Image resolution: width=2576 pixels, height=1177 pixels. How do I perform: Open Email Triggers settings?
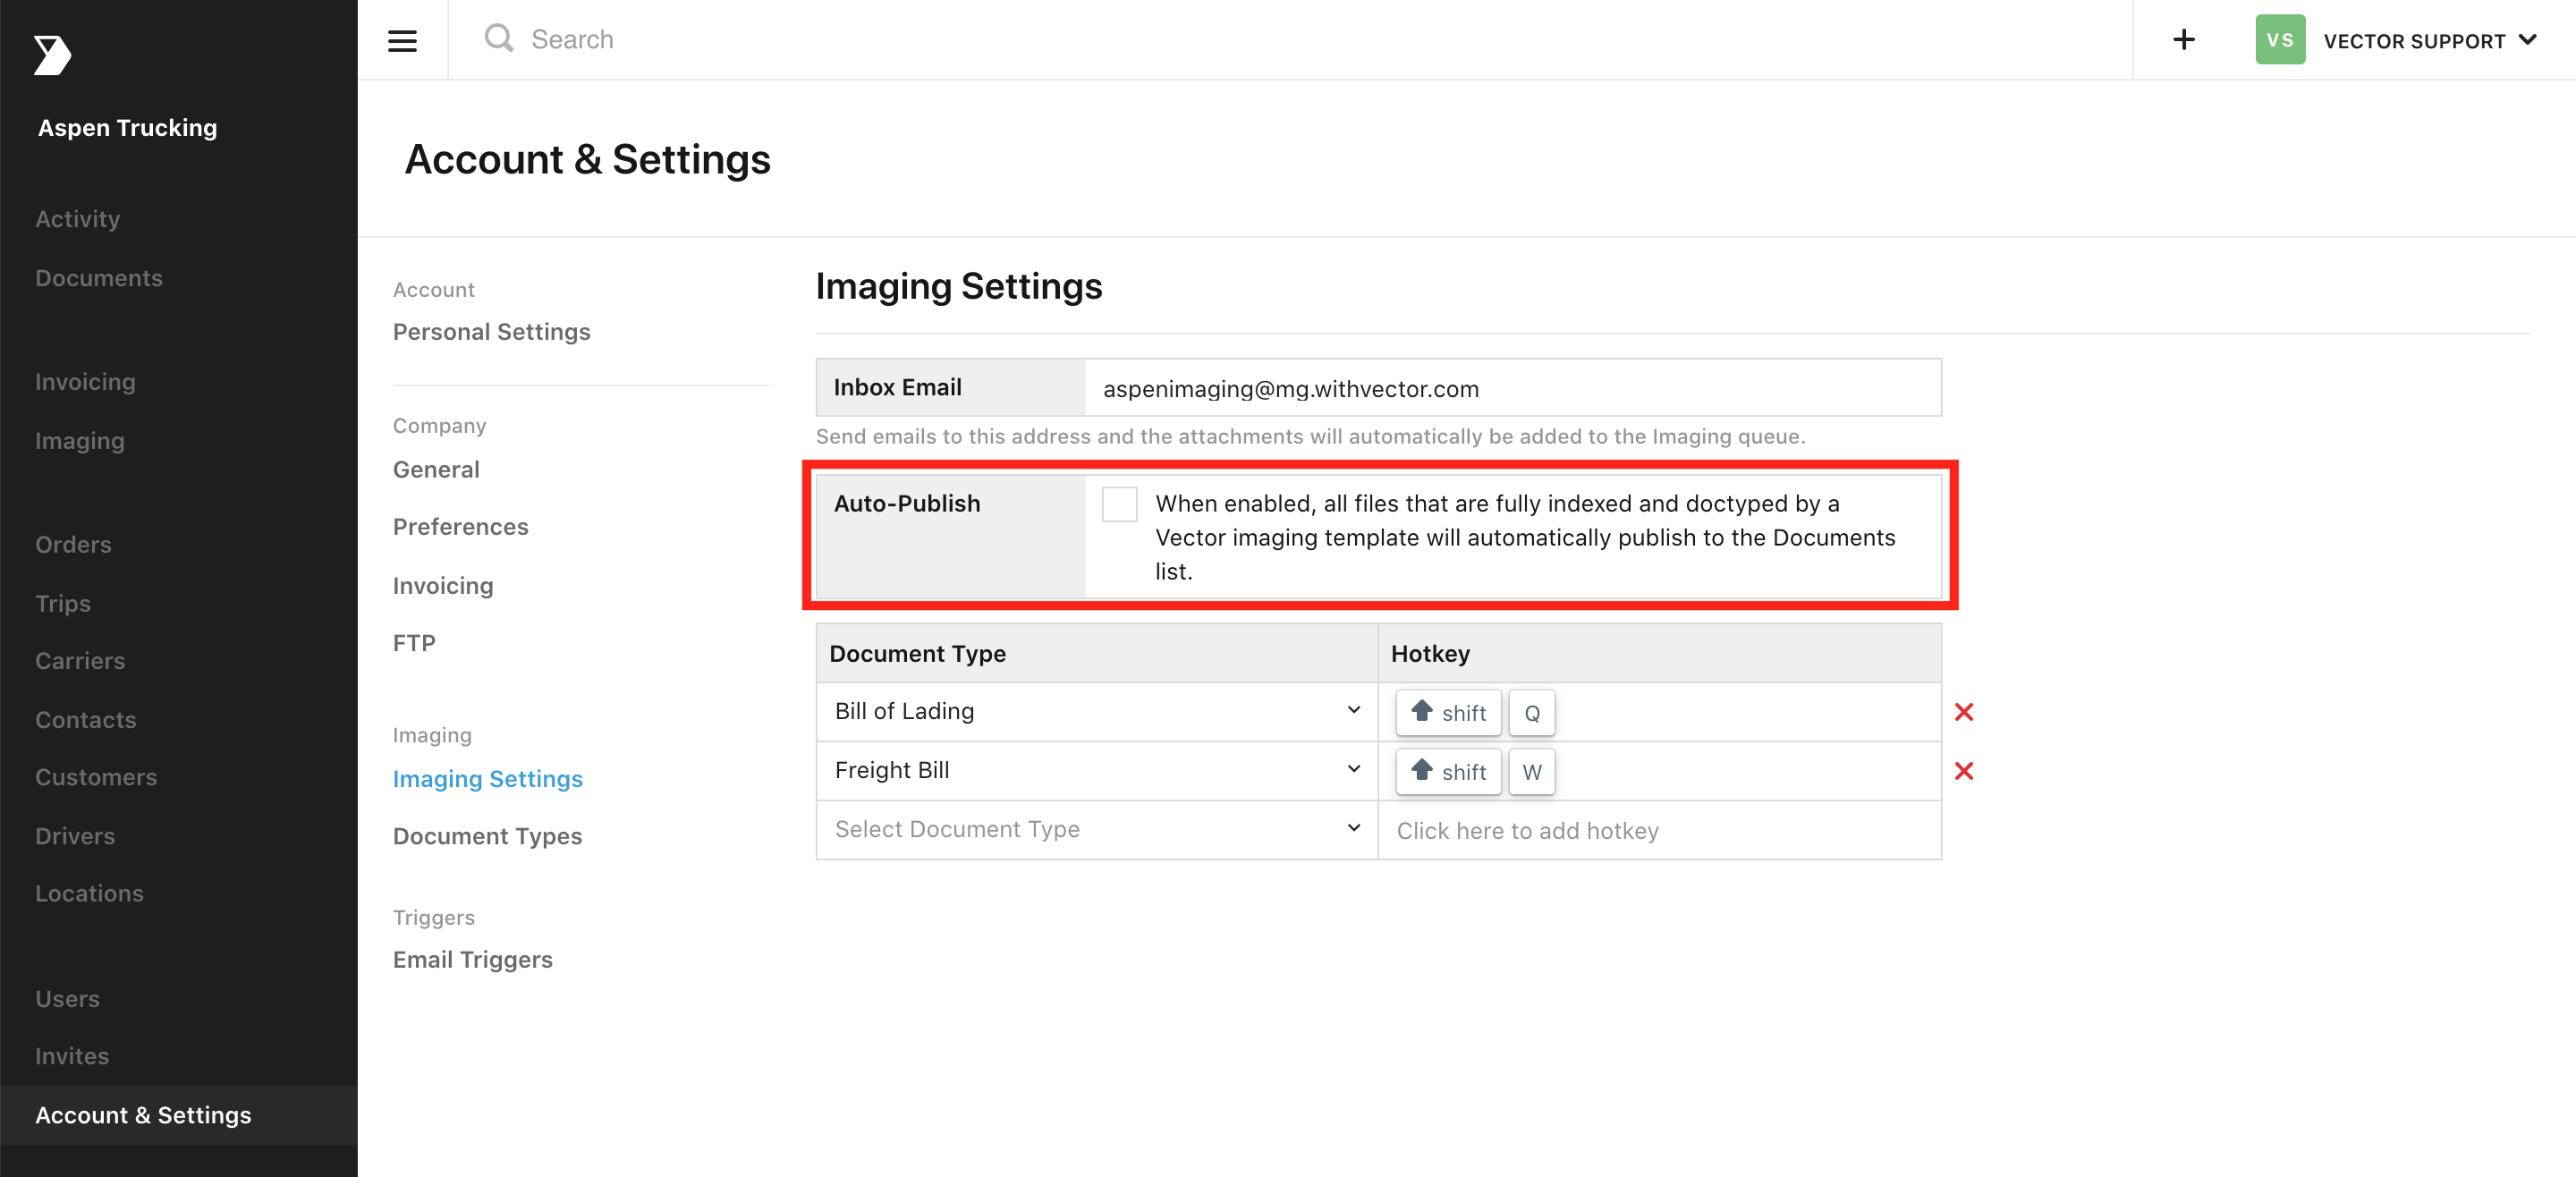(x=472, y=960)
